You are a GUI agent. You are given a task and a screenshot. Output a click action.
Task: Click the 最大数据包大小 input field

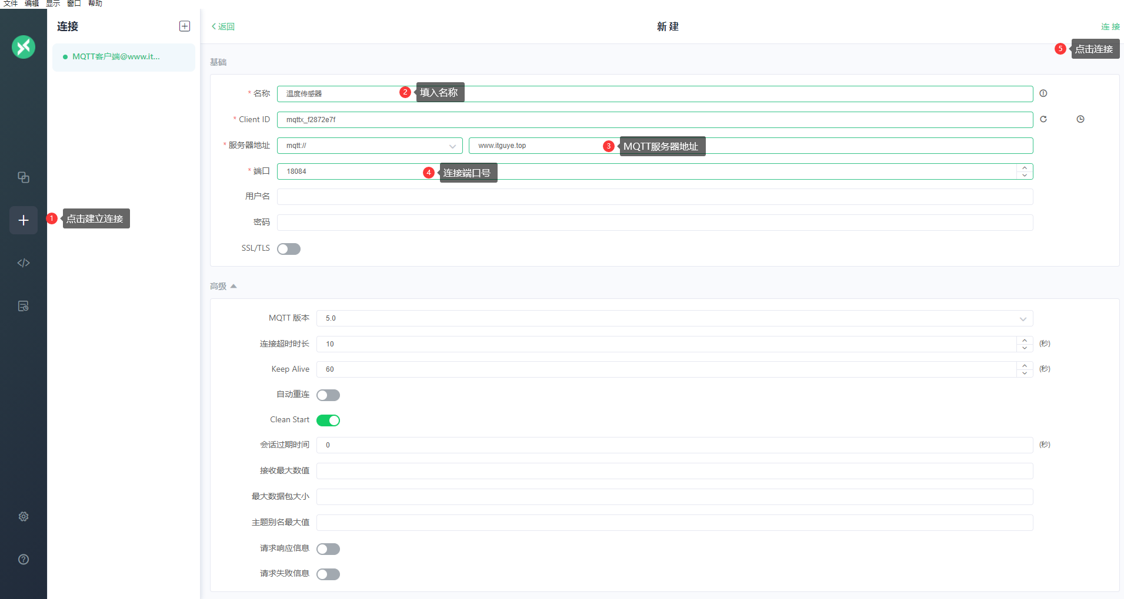675,497
